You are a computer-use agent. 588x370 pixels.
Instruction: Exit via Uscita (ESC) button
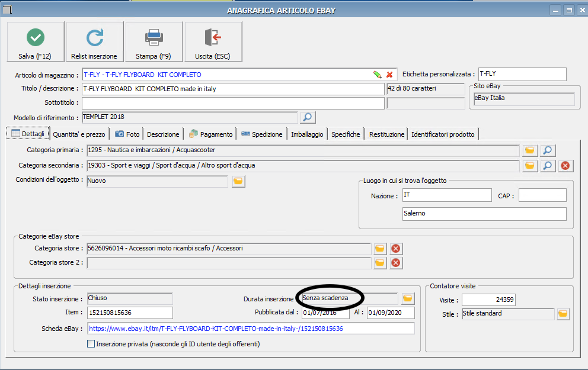(213, 41)
